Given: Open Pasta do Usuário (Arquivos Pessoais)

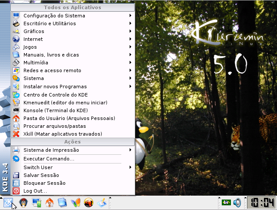Looking at the screenshot, I should point(73,118).
